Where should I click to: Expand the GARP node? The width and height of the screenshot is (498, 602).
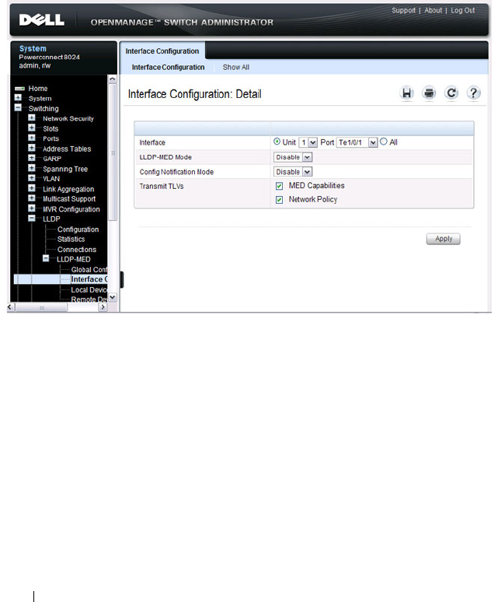(31, 158)
